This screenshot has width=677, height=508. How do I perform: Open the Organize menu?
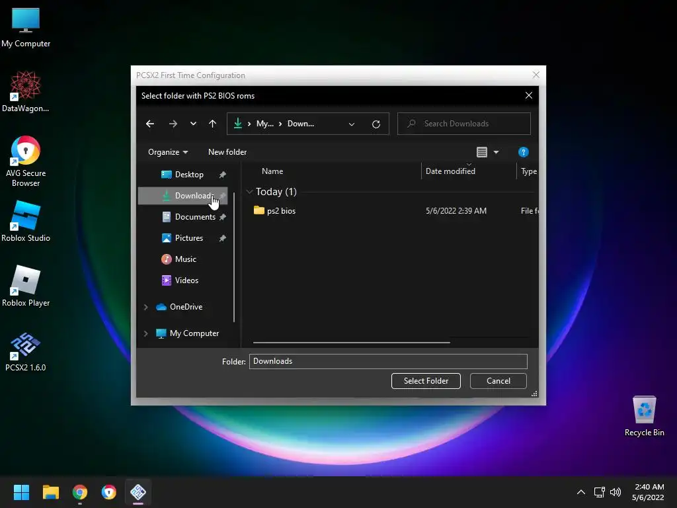(168, 152)
